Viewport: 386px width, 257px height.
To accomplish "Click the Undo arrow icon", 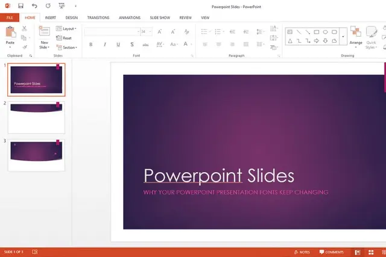I will [x=34, y=5].
